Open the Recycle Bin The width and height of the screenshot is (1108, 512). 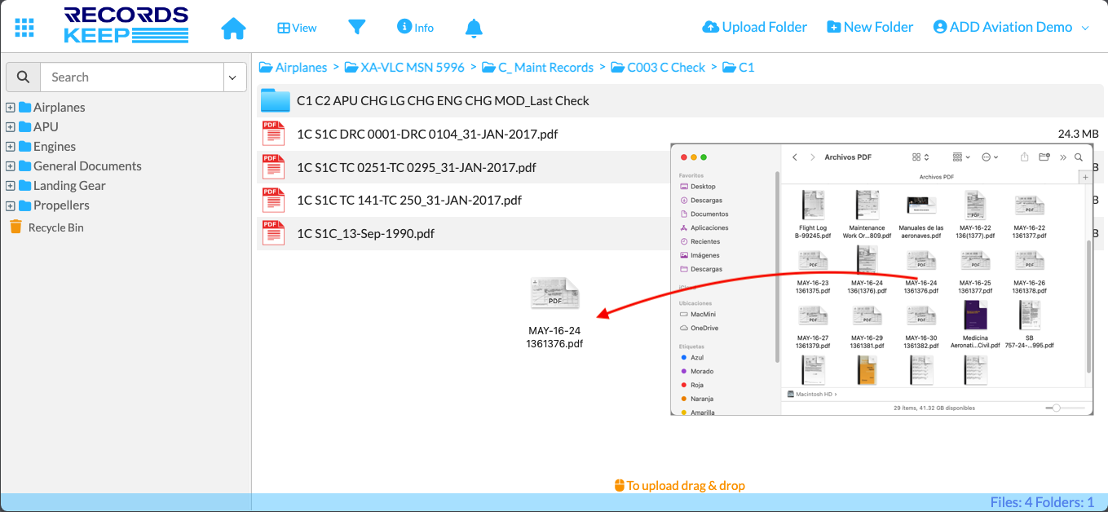(55, 227)
